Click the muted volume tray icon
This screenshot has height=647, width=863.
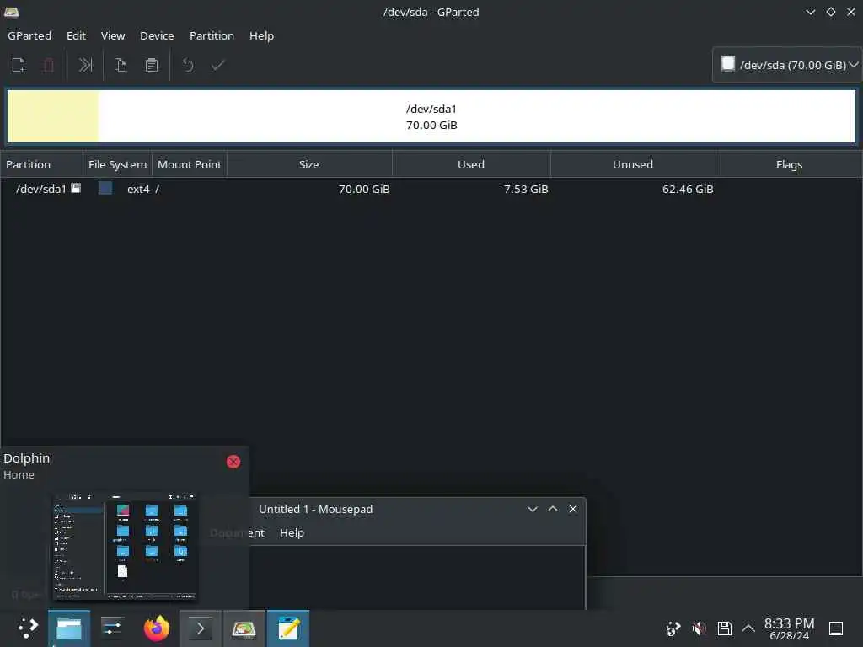coord(699,628)
